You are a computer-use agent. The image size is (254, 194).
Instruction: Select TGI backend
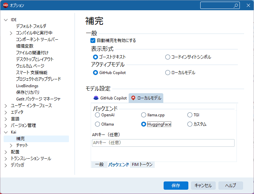point(190,115)
